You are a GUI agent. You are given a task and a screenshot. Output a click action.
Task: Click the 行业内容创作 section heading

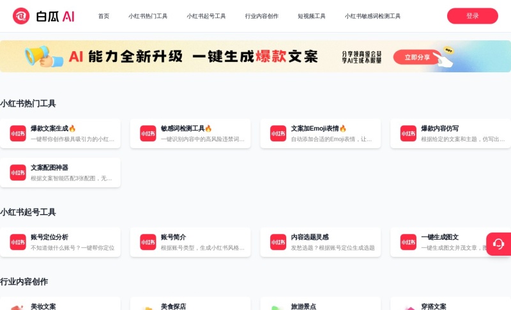click(24, 282)
